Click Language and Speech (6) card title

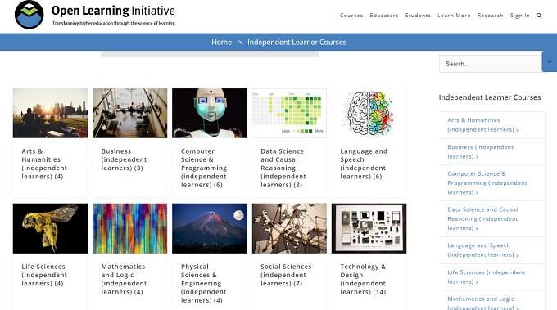[364, 164]
